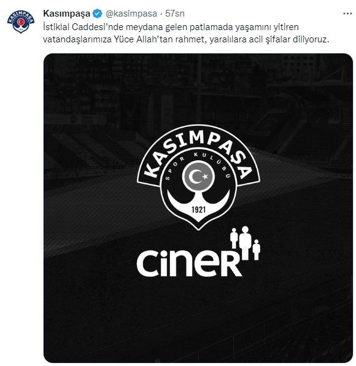The width and height of the screenshot is (356, 366).
Task: Click the crescent and star emblem
Action: click(x=198, y=176)
